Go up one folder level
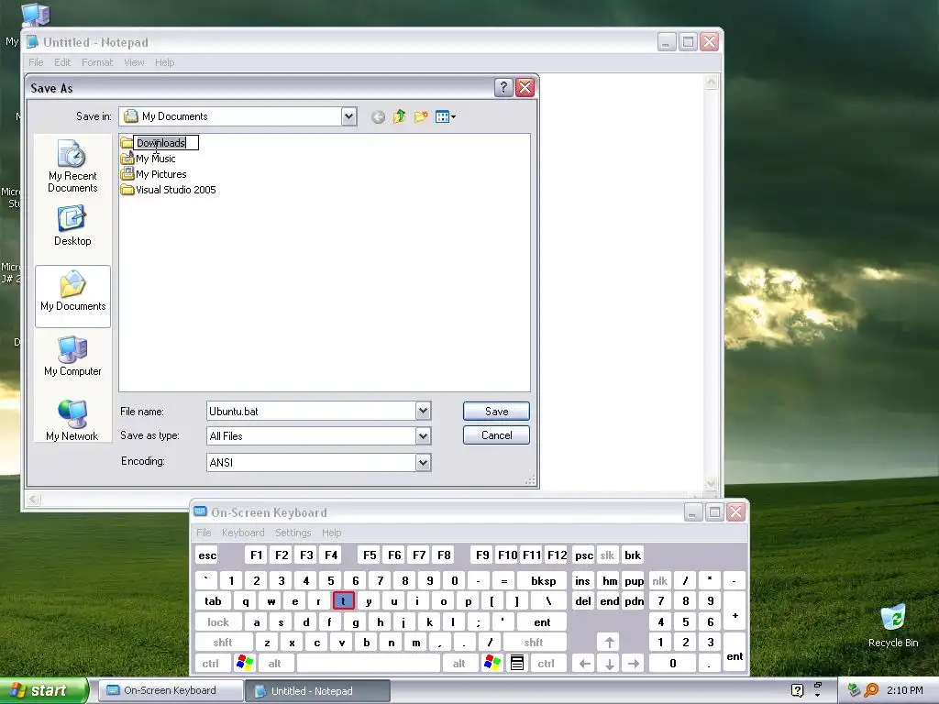This screenshot has height=704, width=939. click(x=400, y=116)
